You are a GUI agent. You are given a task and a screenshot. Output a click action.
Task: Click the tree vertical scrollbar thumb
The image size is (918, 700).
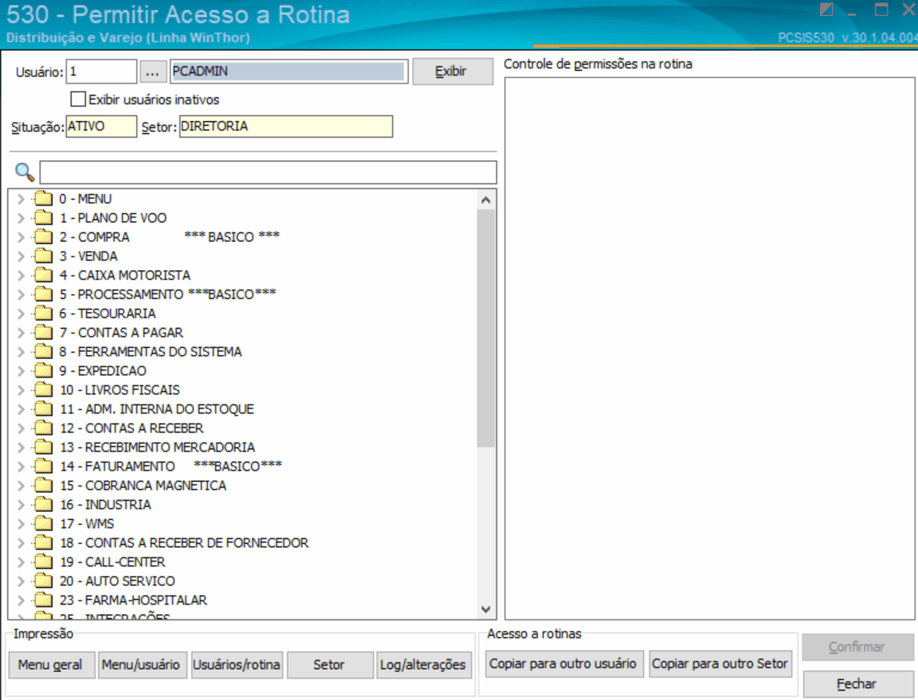[486, 328]
